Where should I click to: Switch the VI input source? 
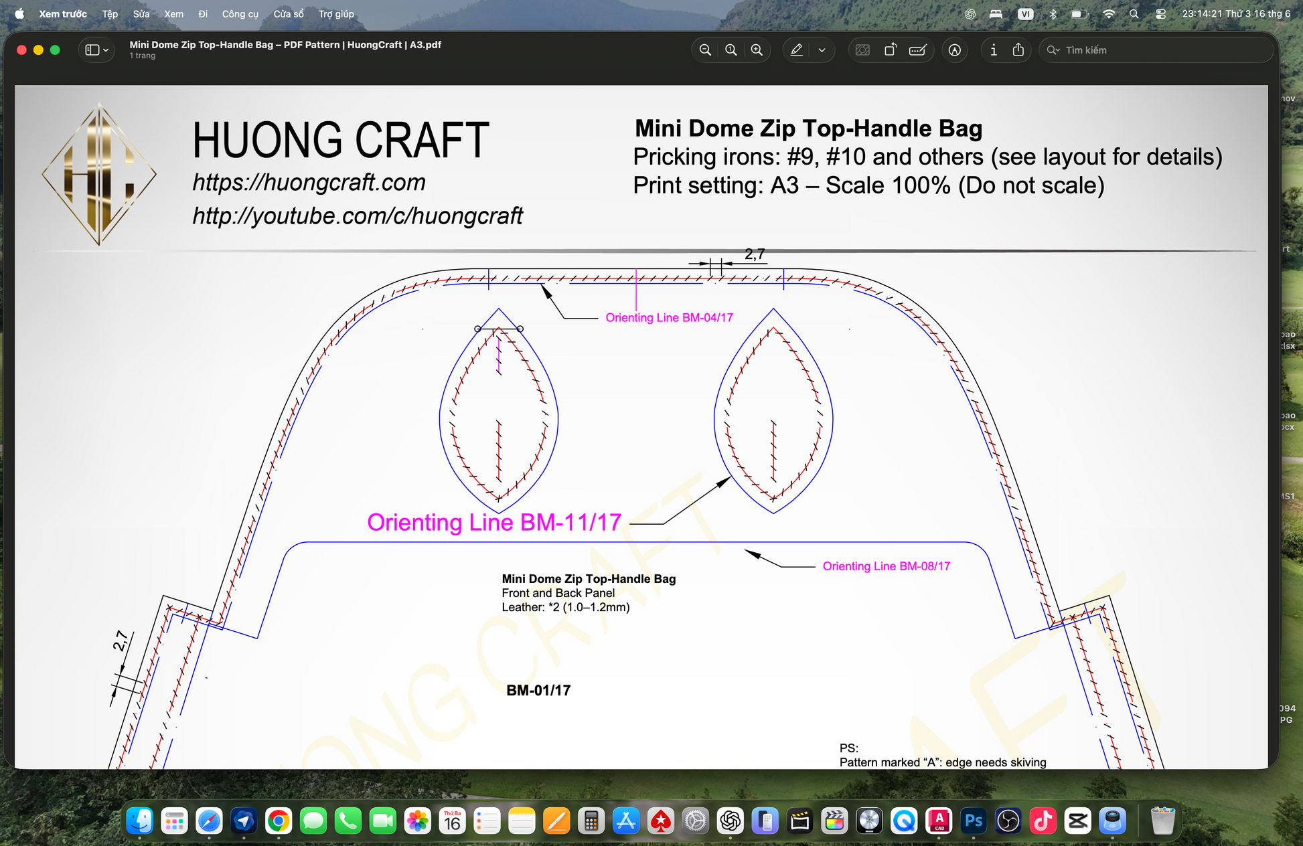click(x=1025, y=14)
